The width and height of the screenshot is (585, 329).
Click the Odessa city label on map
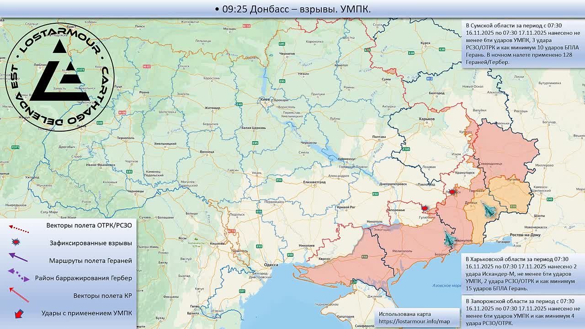(x=271, y=265)
